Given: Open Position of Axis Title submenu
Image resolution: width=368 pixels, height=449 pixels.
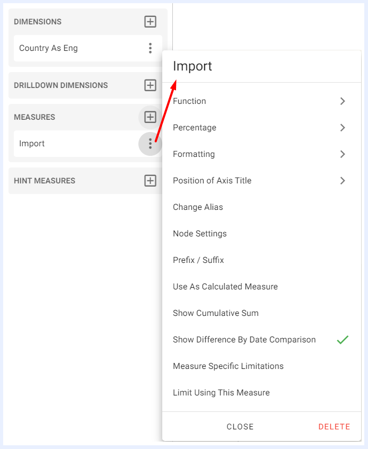Looking at the screenshot, I should tap(261, 181).
